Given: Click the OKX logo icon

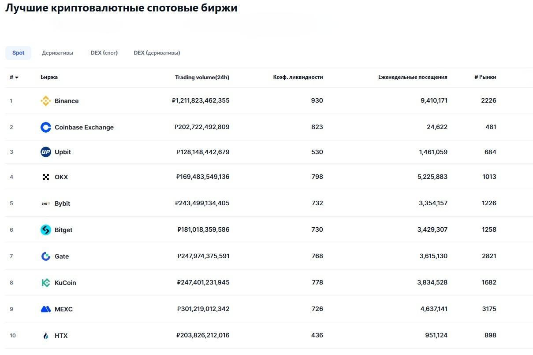Looking at the screenshot, I should (x=45, y=177).
